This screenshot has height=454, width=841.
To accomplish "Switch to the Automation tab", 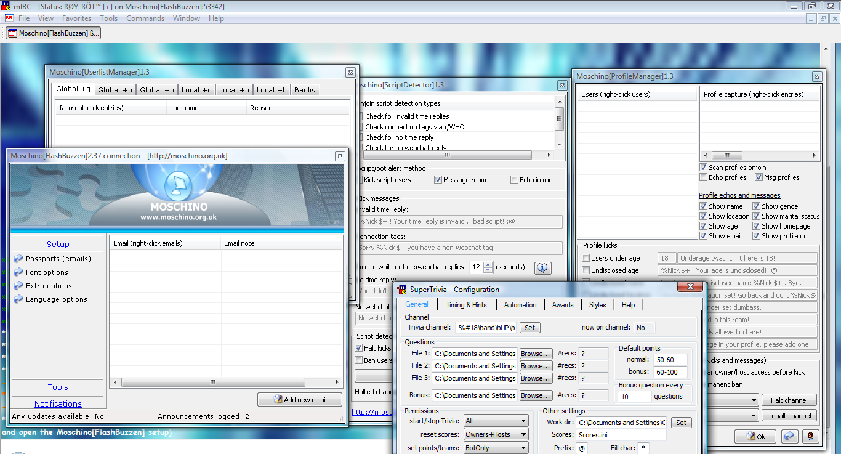I will (x=520, y=305).
